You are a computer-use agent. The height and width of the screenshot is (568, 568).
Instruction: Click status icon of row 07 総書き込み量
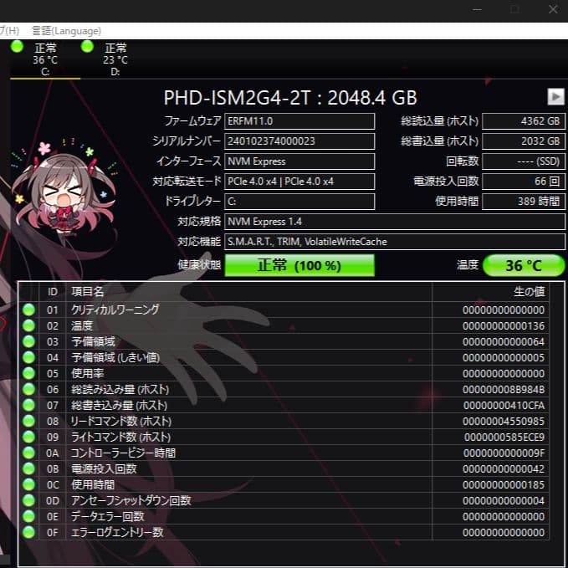pyautogui.click(x=28, y=406)
